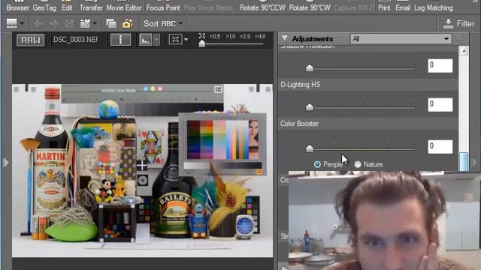Collapse the right side panel arrow

(474, 162)
